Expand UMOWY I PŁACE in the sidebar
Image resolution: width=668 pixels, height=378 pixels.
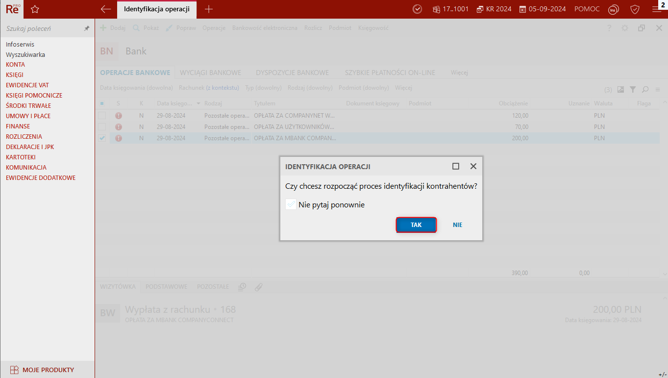pyautogui.click(x=28, y=116)
